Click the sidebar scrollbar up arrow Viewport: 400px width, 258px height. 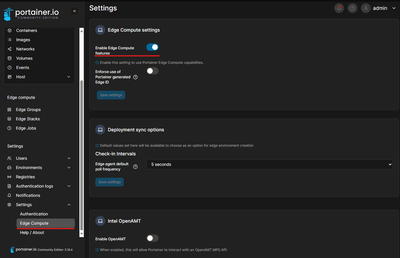click(x=81, y=31)
